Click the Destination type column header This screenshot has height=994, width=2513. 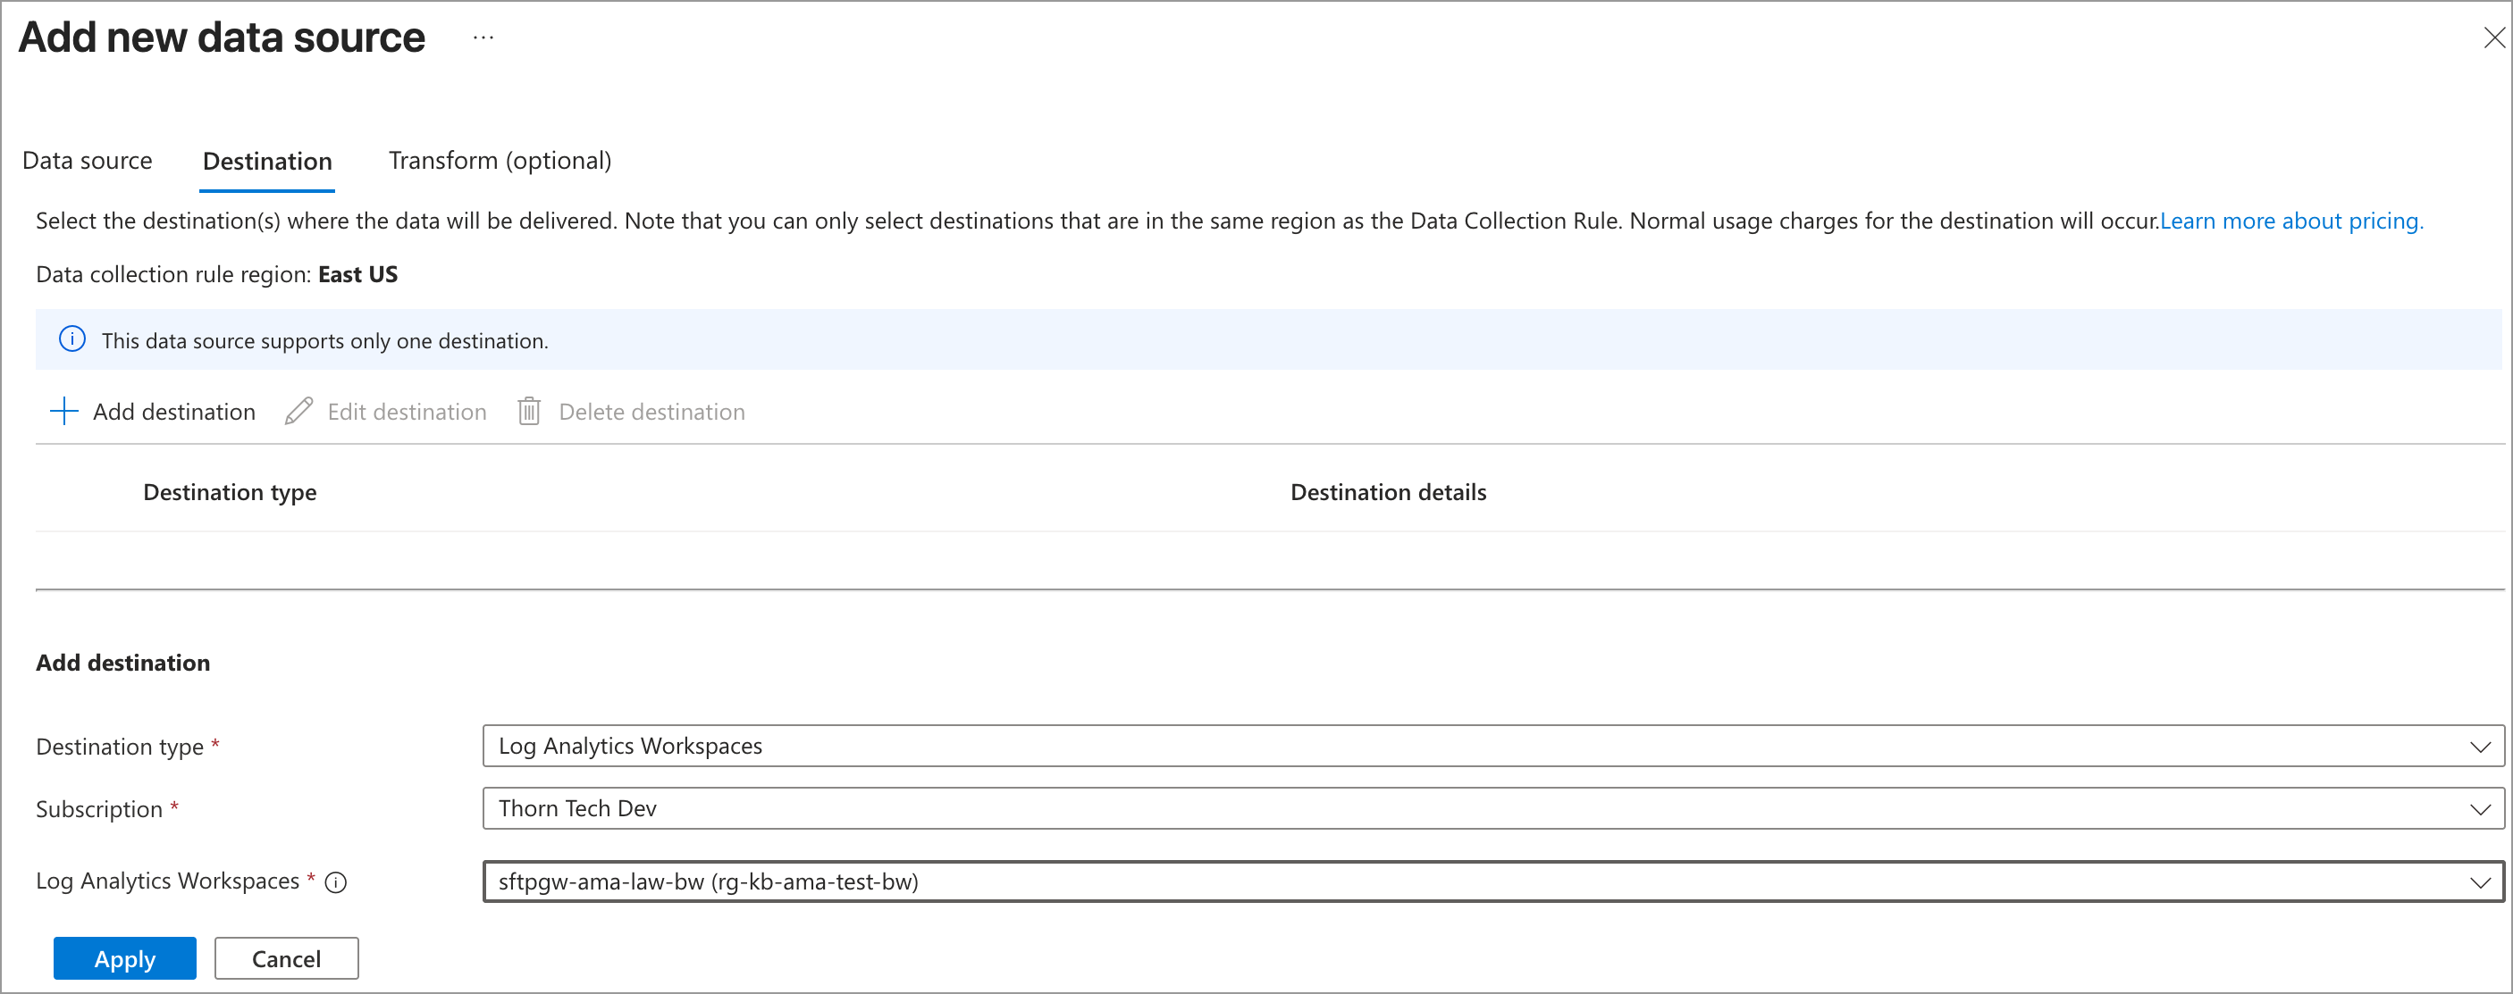230,492
